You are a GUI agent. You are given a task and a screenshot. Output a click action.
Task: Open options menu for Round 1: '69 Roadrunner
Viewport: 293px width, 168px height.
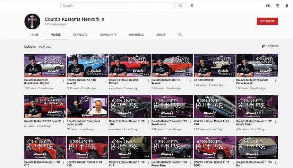(x=191, y=121)
